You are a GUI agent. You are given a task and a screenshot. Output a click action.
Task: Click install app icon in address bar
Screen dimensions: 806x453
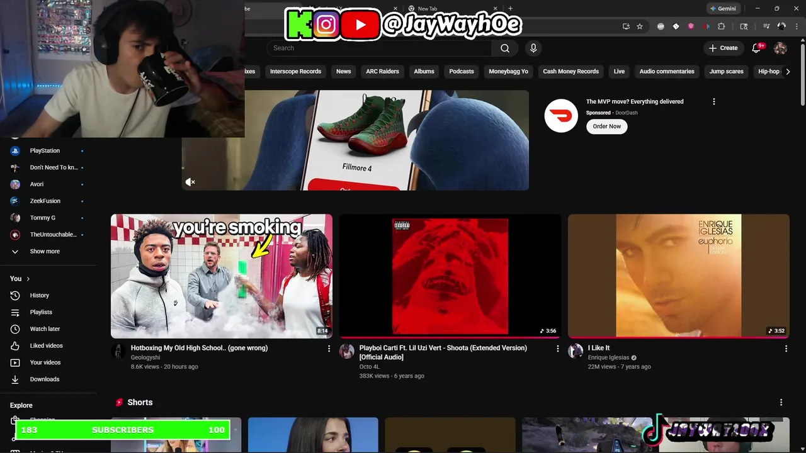(x=626, y=26)
